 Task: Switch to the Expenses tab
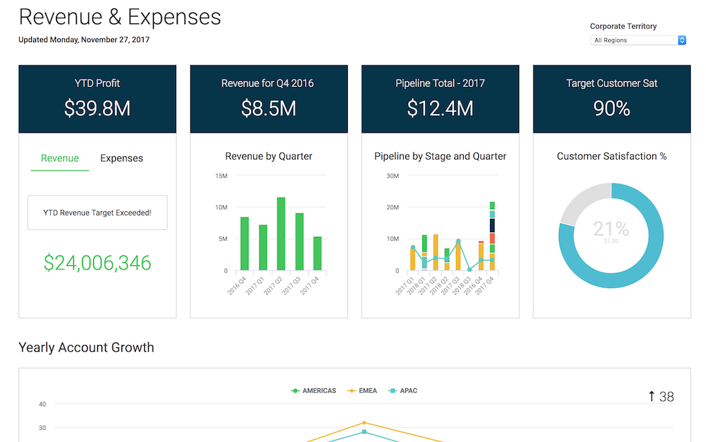tap(121, 158)
